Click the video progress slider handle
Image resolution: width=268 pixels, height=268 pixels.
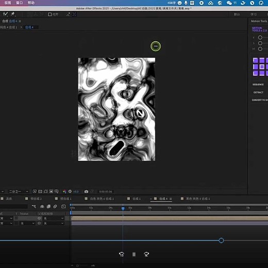(221, 241)
